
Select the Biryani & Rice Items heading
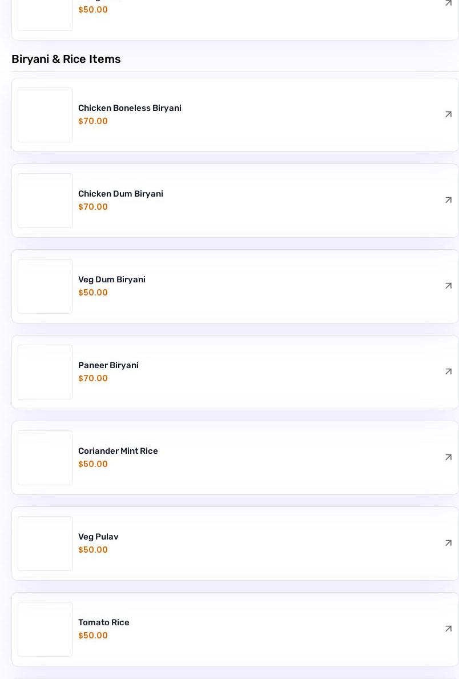66,59
